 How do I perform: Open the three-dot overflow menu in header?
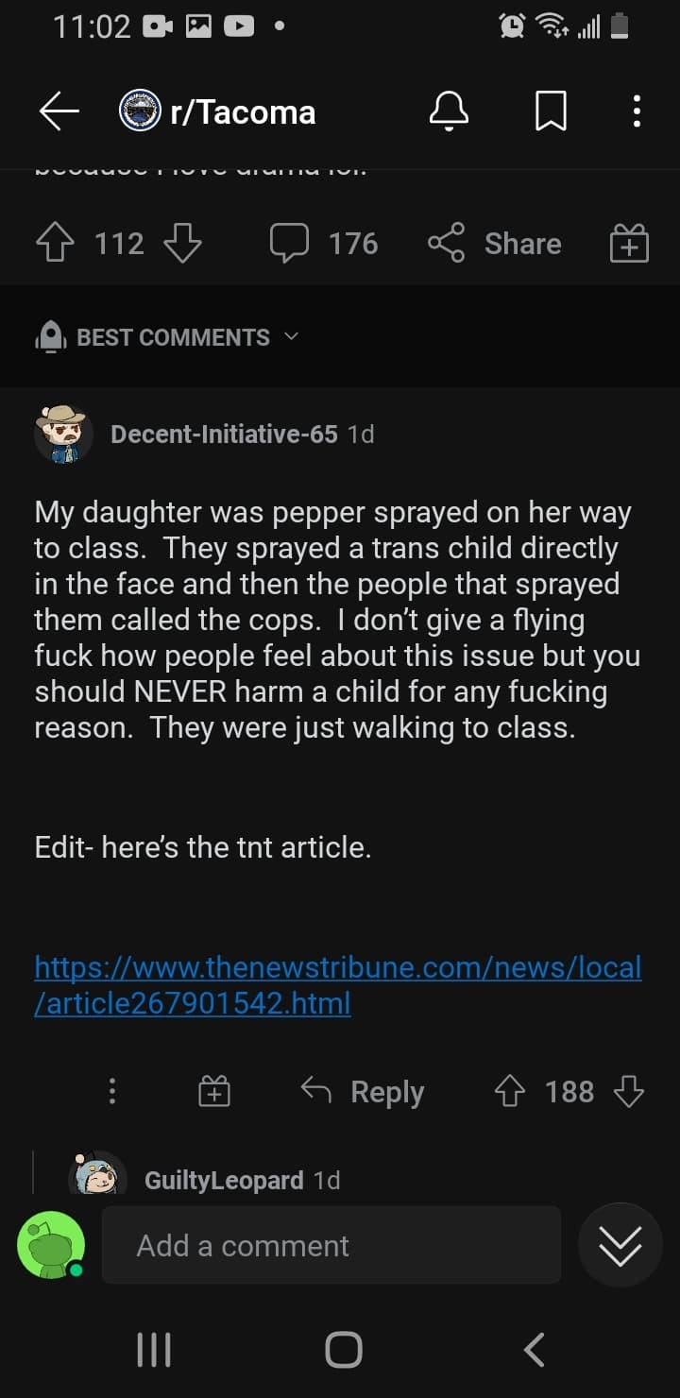click(637, 112)
